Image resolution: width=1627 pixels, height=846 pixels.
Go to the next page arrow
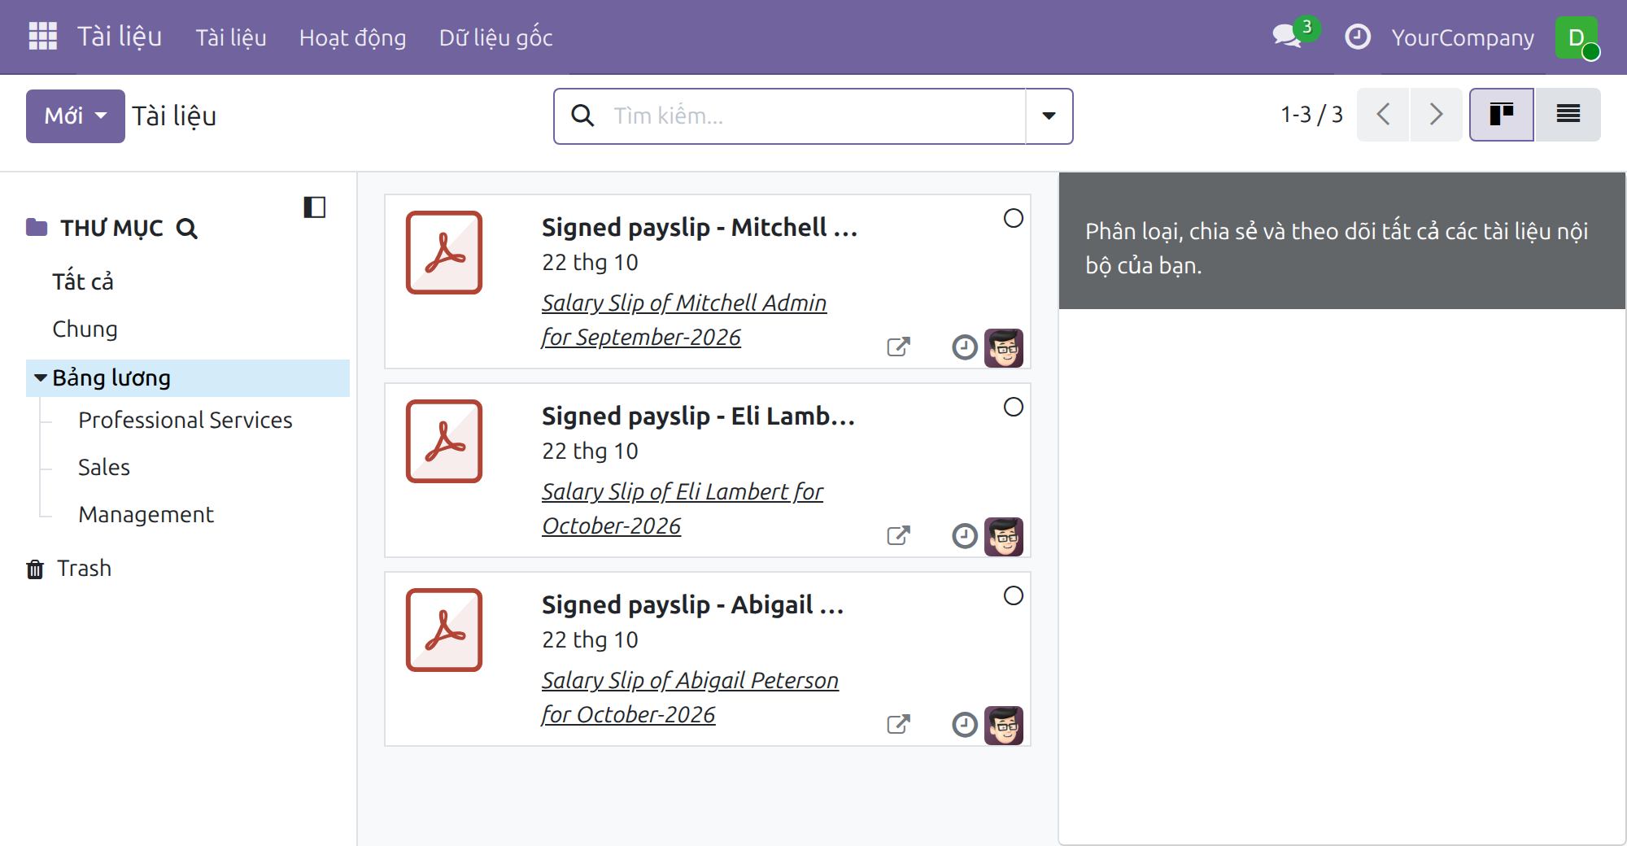(1436, 115)
